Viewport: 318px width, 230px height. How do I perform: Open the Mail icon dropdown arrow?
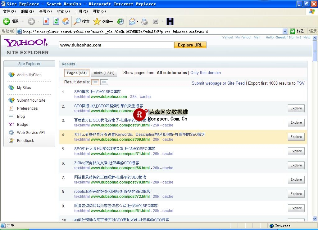[137, 21]
